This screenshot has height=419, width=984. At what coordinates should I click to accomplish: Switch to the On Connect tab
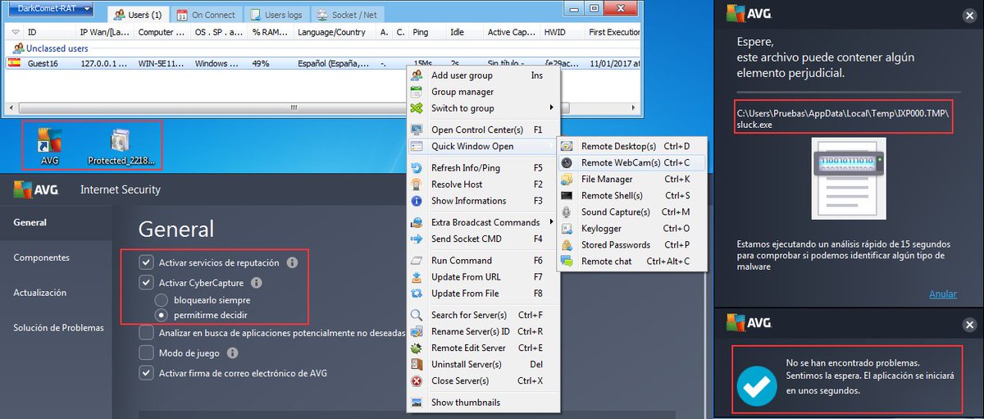(x=206, y=15)
